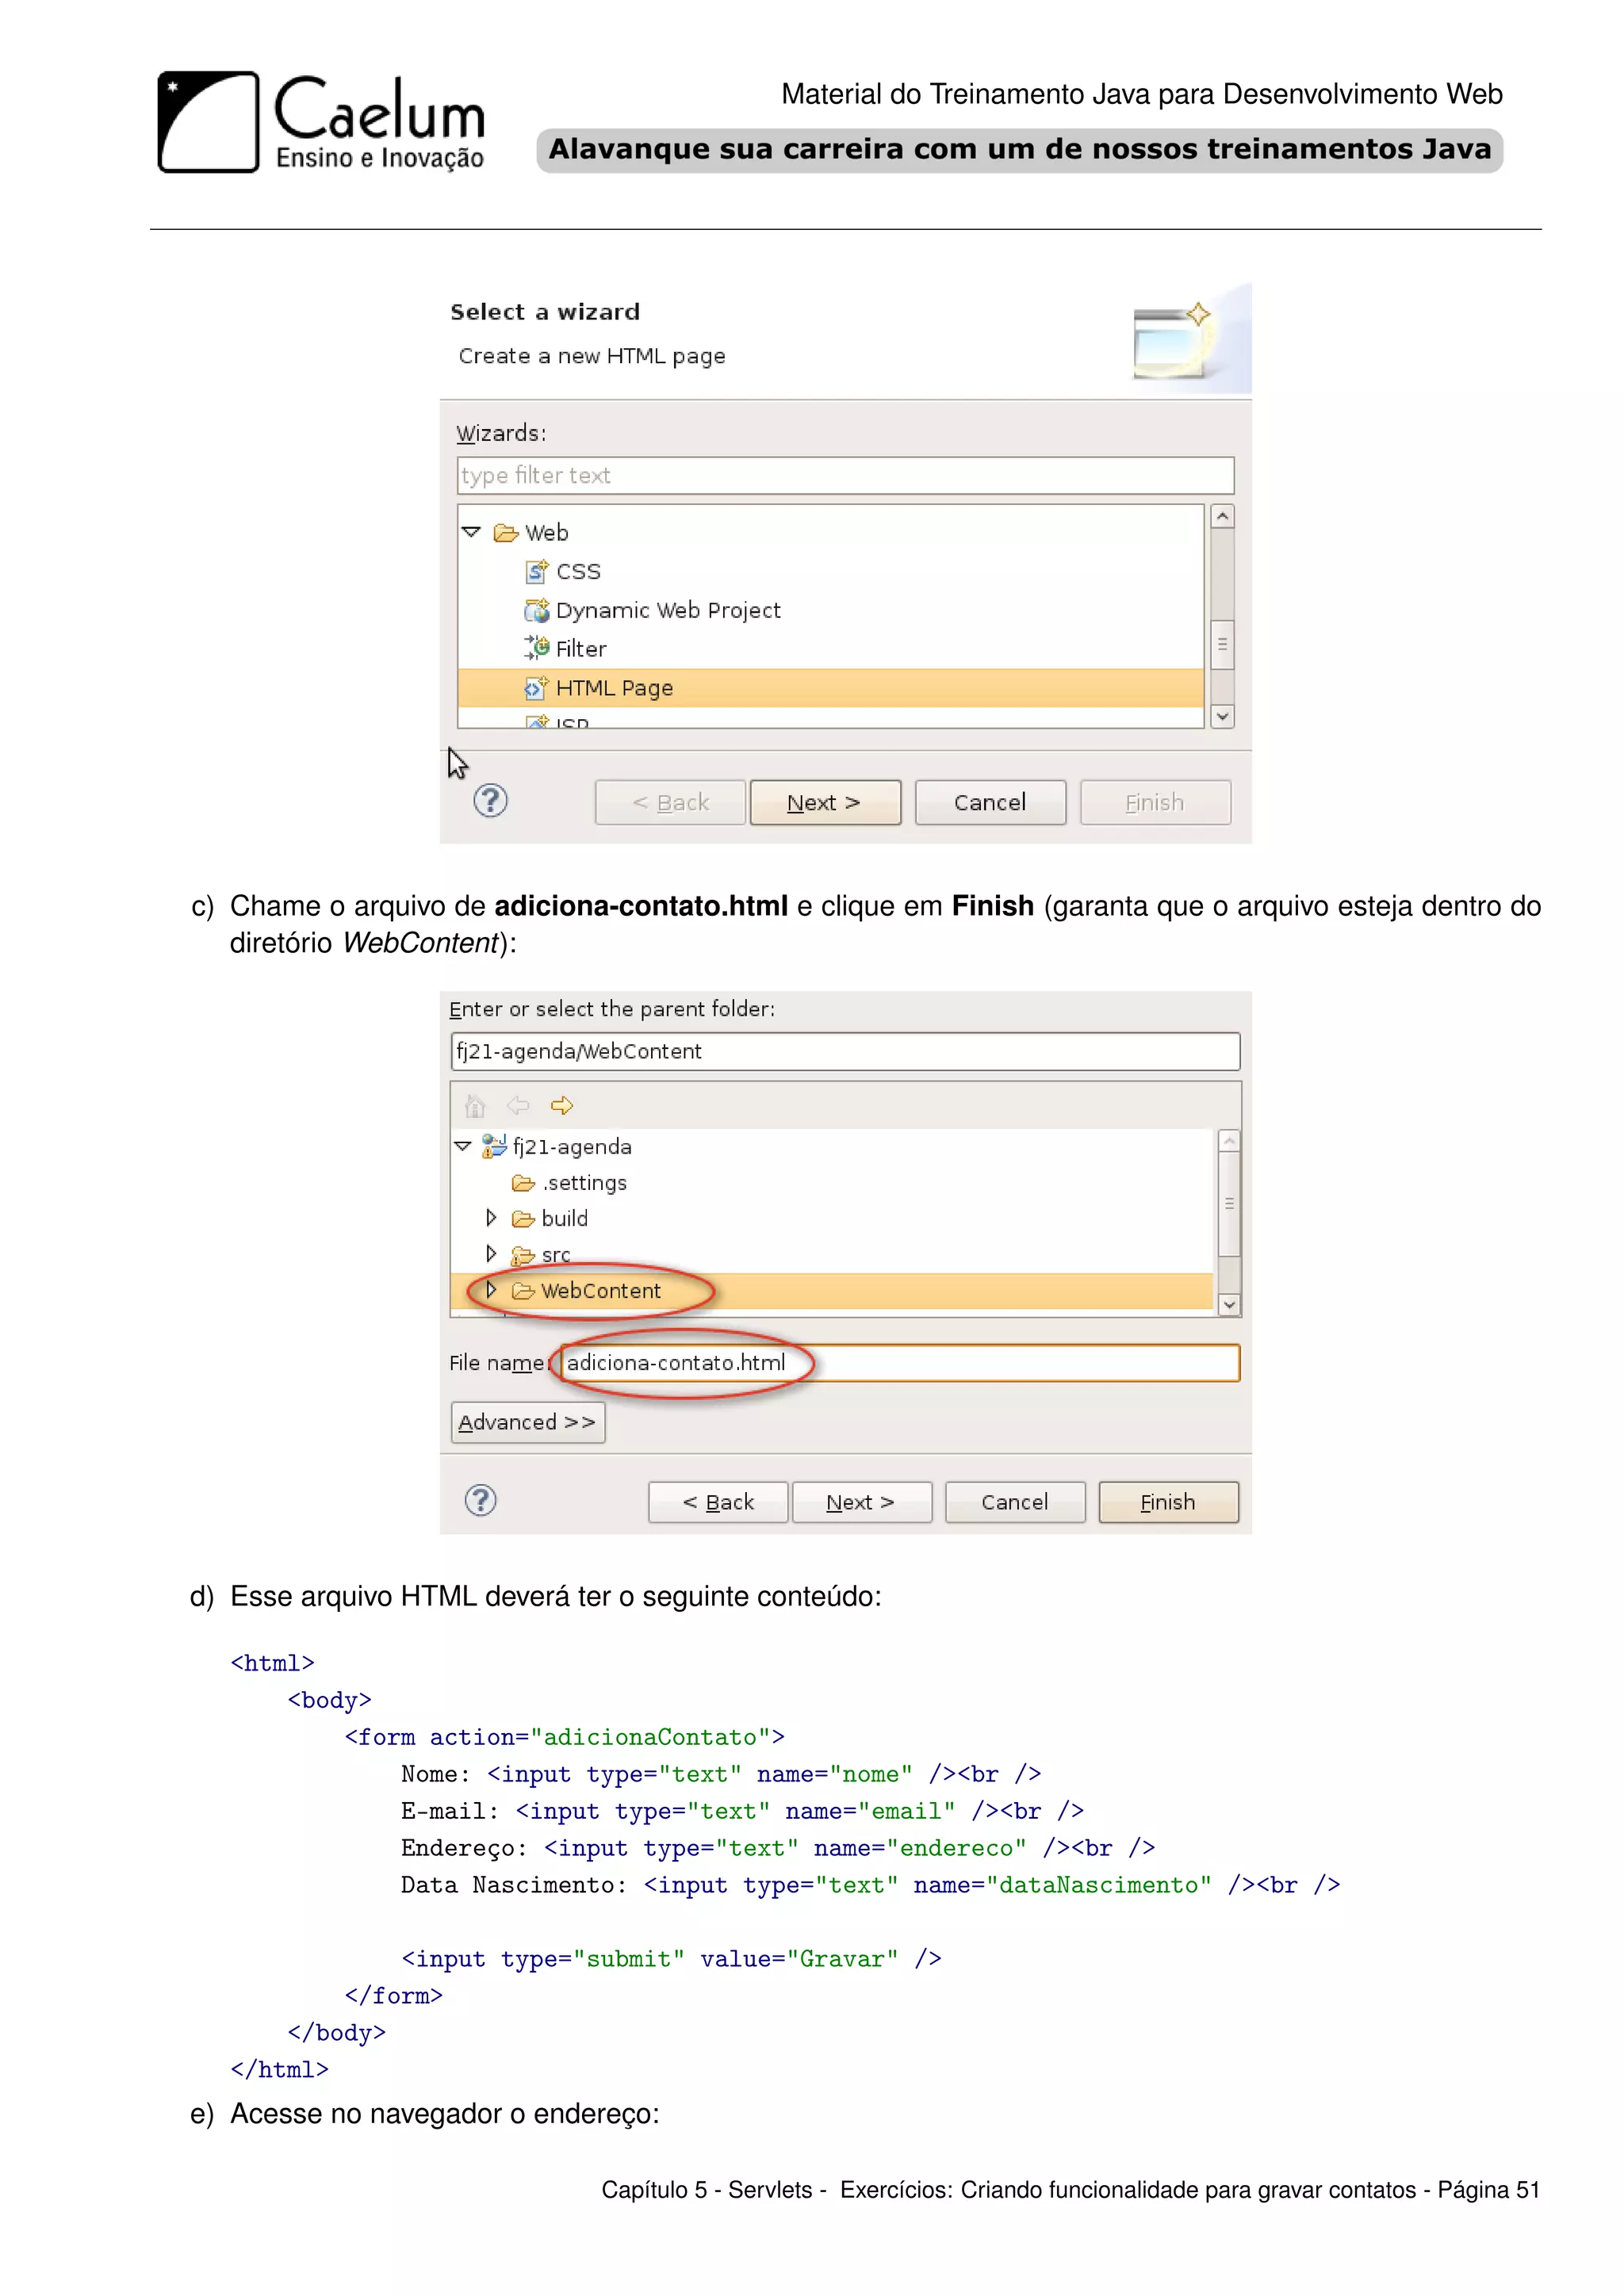The image size is (1624, 2296).
Task: Click the wizards list scroll-down arrow
Action: pyautogui.click(x=1222, y=716)
